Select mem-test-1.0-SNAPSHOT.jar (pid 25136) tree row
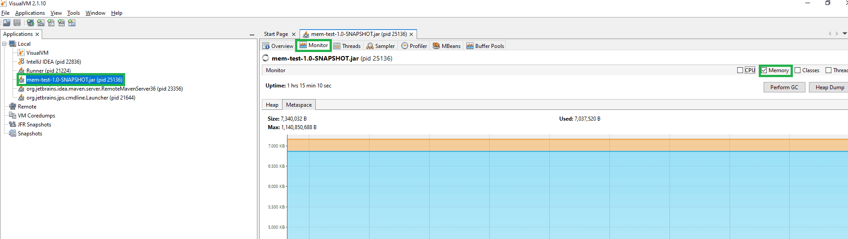Screen dimensions: 848x239 coord(74,80)
